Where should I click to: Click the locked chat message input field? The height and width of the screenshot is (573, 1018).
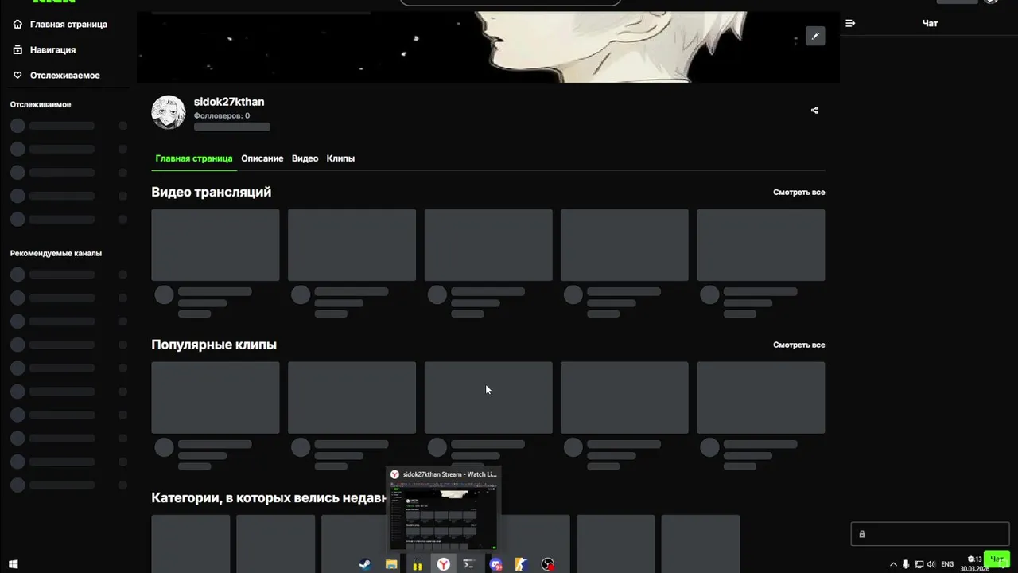[x=930, y=534]
